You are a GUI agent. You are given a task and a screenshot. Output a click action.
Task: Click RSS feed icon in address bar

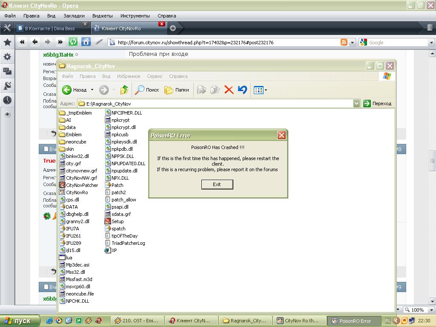click(x=344, y=42)
